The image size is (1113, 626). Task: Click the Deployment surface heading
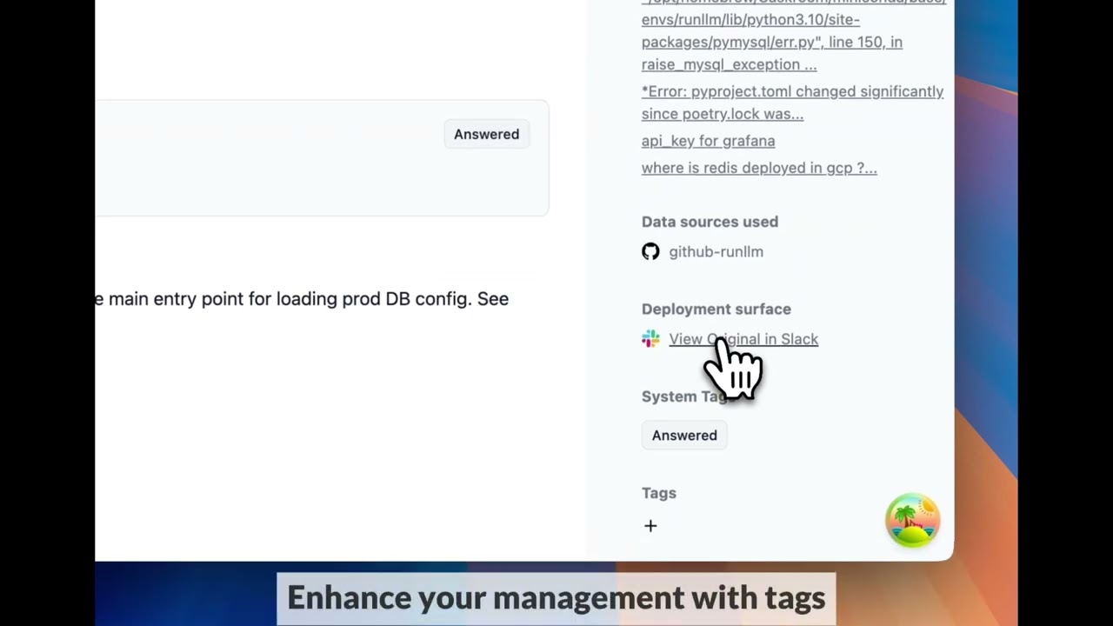click(x=716, y=309)
